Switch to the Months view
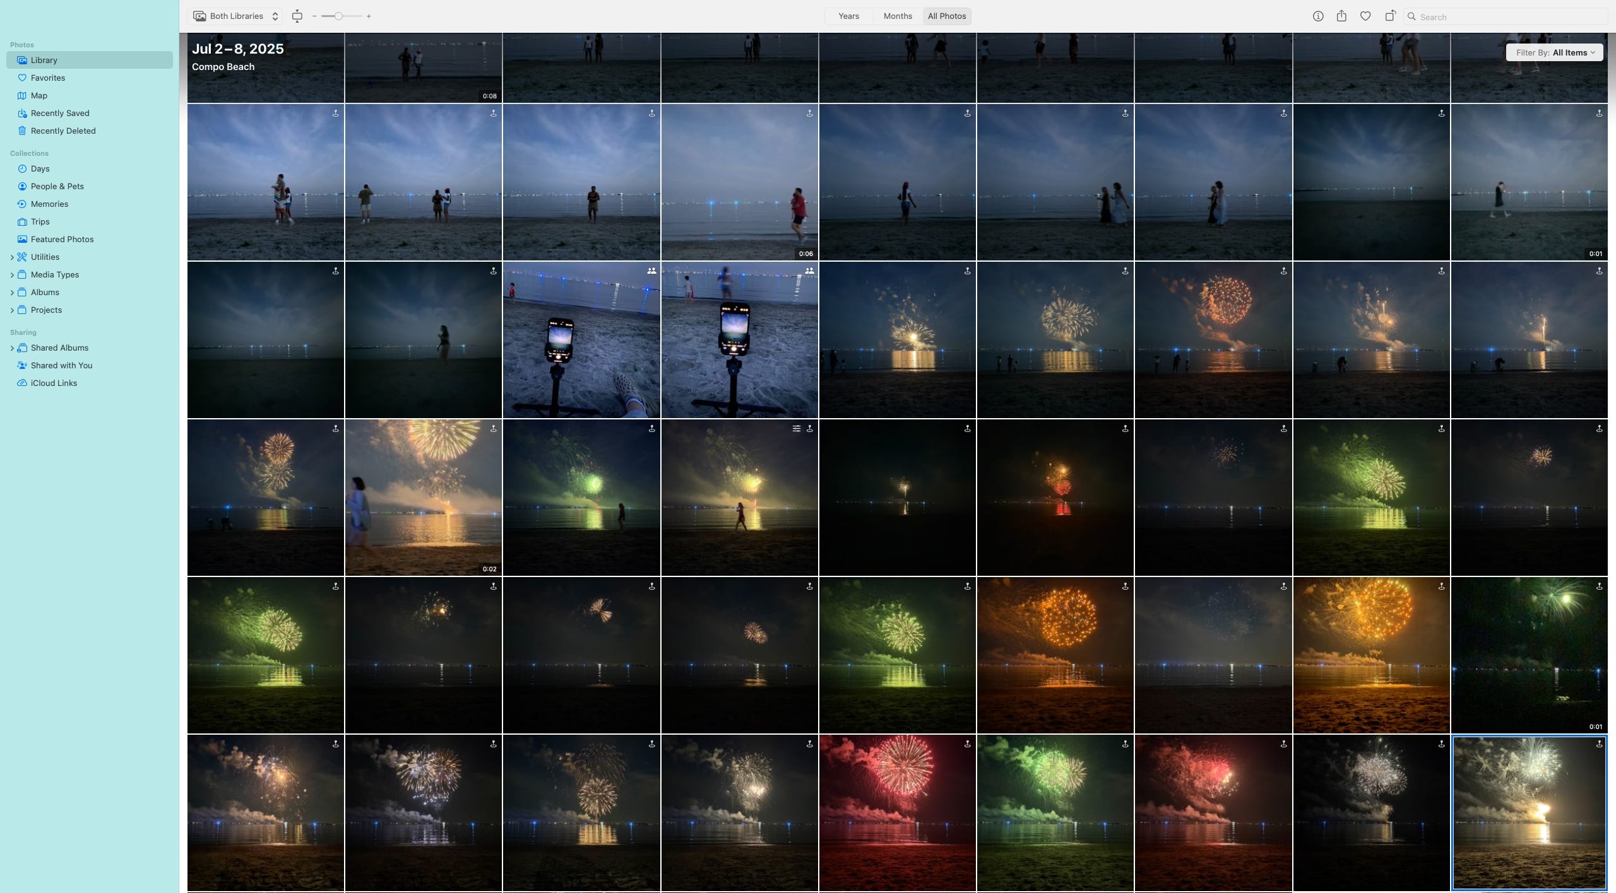Screen dimensions: 1616x893 [898, 16]
